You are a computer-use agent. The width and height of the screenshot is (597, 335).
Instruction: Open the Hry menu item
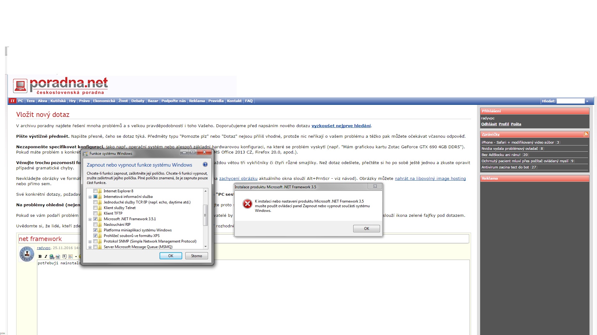pos(72,101)
